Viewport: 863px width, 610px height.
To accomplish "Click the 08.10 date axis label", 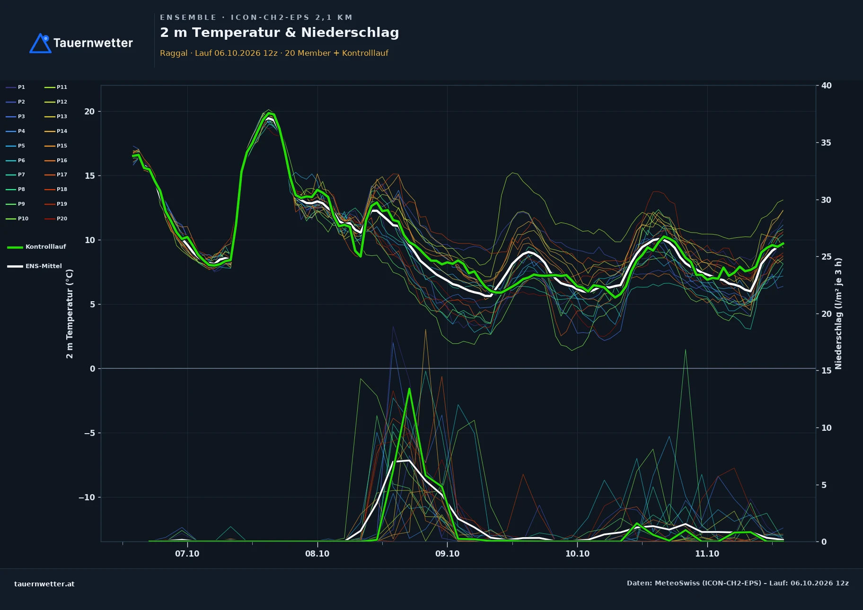I will (317, 554).
